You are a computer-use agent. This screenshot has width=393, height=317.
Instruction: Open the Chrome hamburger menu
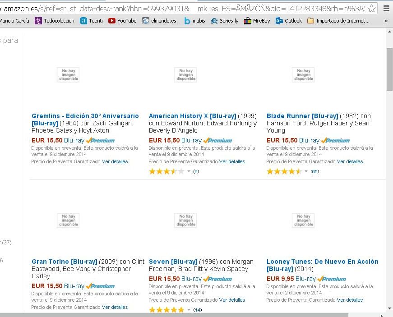[386, 8]
